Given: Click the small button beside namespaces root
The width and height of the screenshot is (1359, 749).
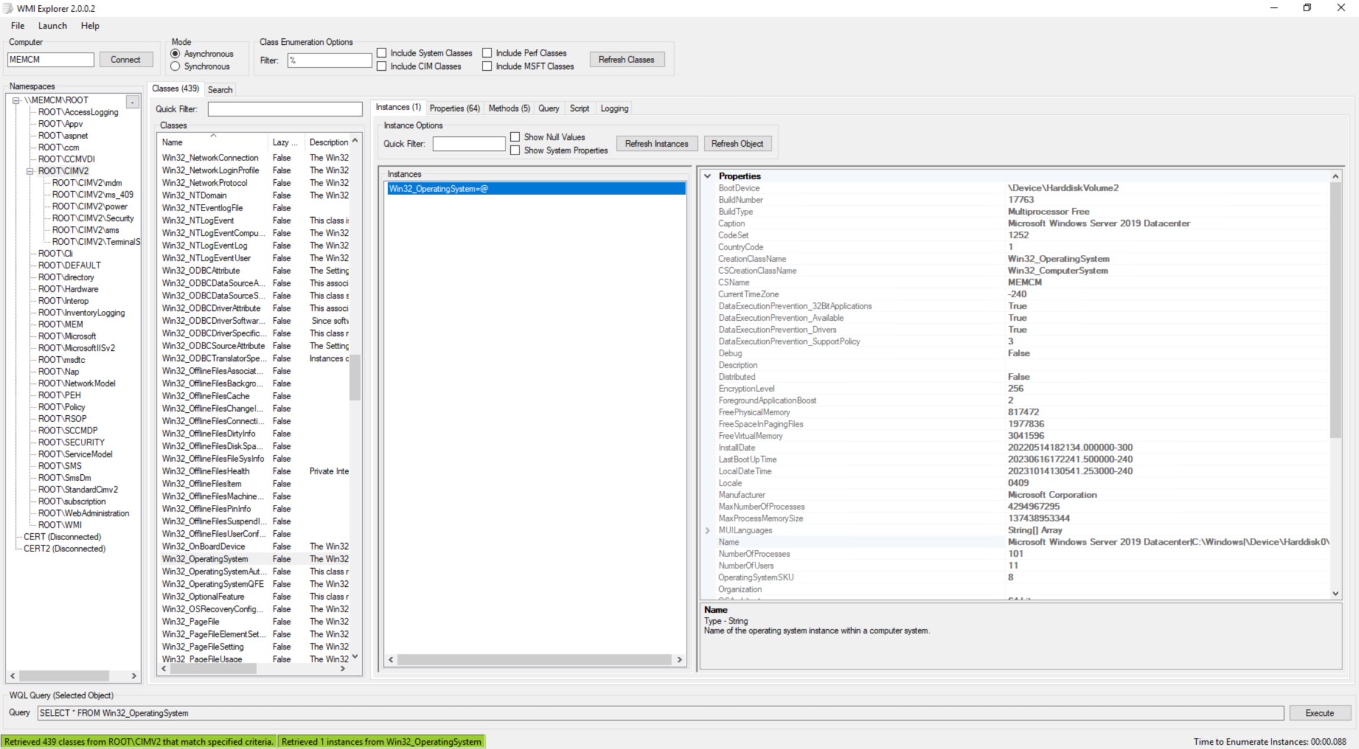Looking at the screenshot, I should [x=133, y=102].
